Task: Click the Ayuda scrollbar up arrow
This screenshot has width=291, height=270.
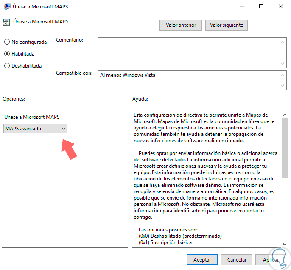Action: click(x=285, y=115)
